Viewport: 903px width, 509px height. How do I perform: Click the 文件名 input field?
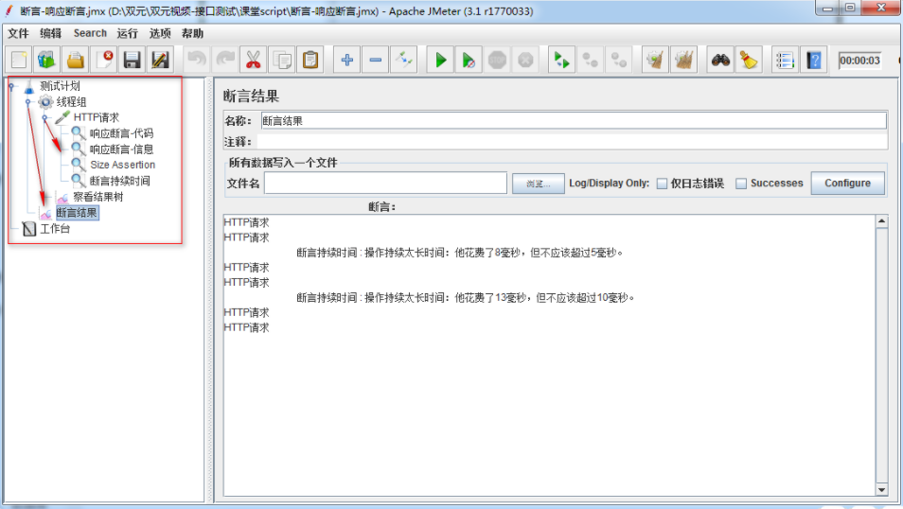pyautogui.click(x=385, y=184)
